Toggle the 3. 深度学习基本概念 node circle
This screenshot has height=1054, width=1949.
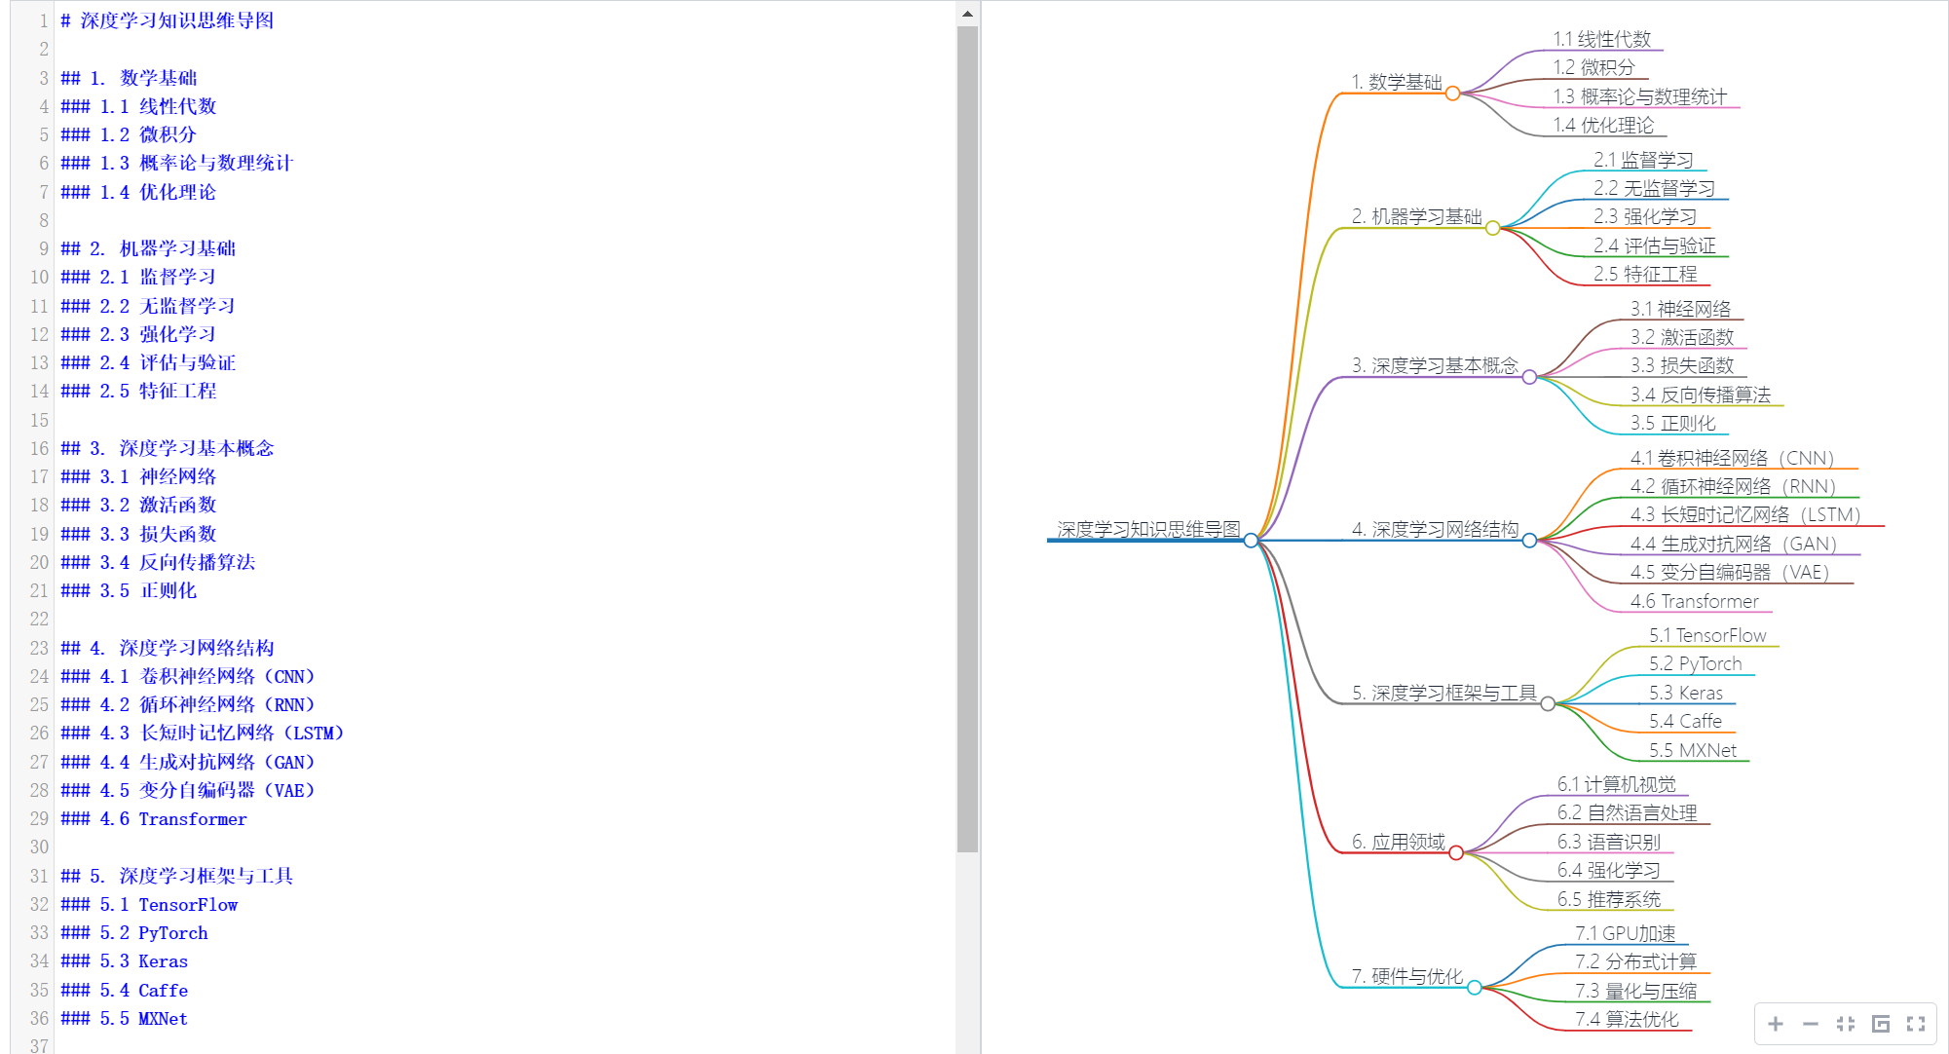click(x=1529, y=377)
